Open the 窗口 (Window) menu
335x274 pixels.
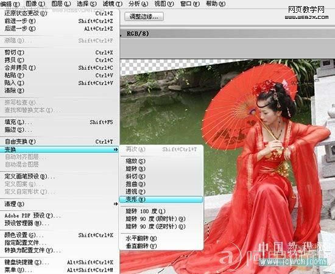point(189,4)
